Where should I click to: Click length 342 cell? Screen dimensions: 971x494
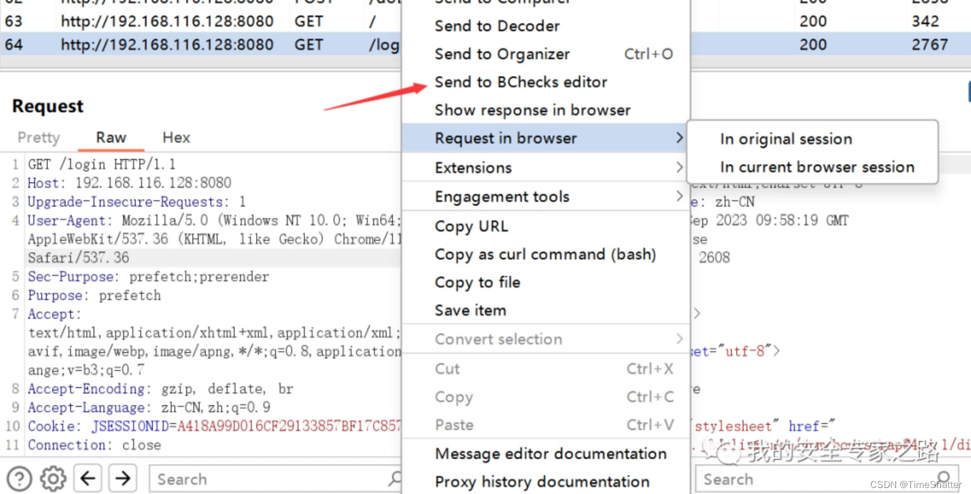[x=925, y=21]
